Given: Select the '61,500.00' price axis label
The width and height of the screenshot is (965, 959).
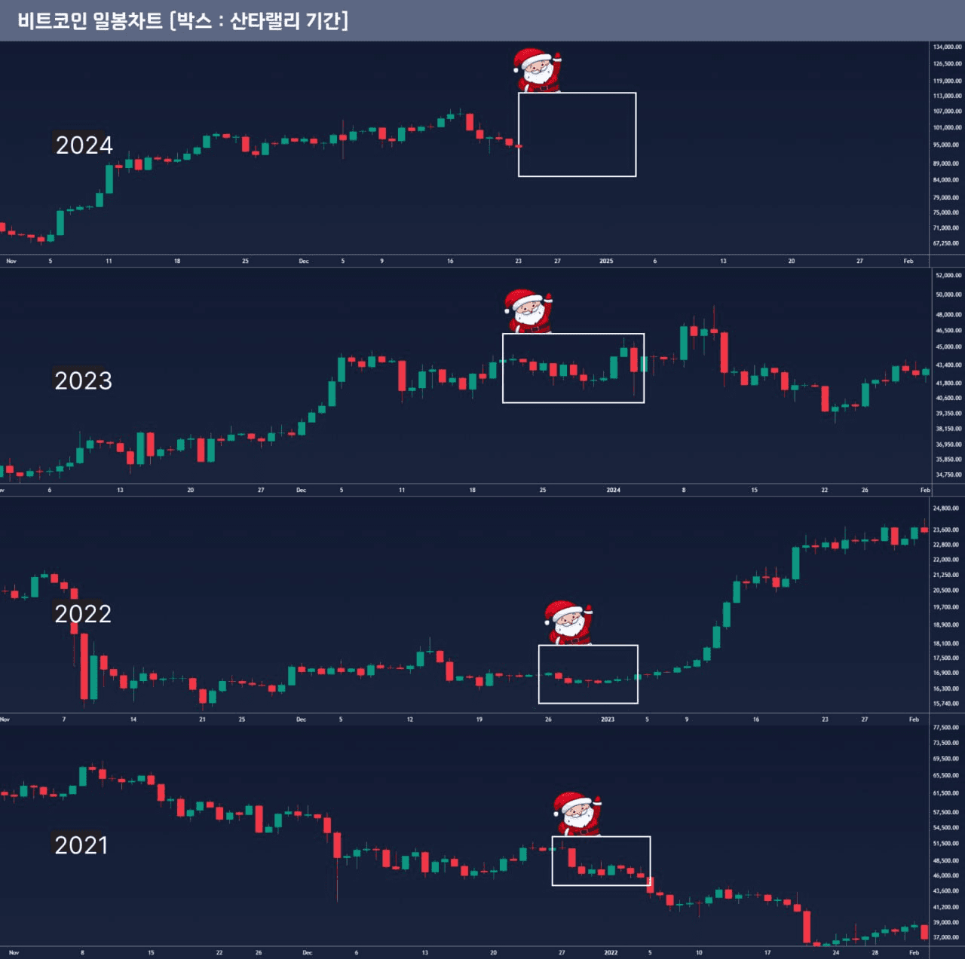Looking at the screenshot, I should pyautogui.click(x=946, y=793).
